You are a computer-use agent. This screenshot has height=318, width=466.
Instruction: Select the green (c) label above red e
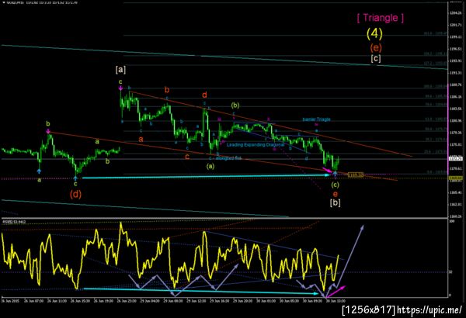[336, 185]
